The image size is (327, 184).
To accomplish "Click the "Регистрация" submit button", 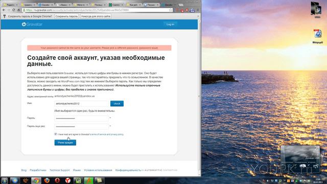I will 65,143.
